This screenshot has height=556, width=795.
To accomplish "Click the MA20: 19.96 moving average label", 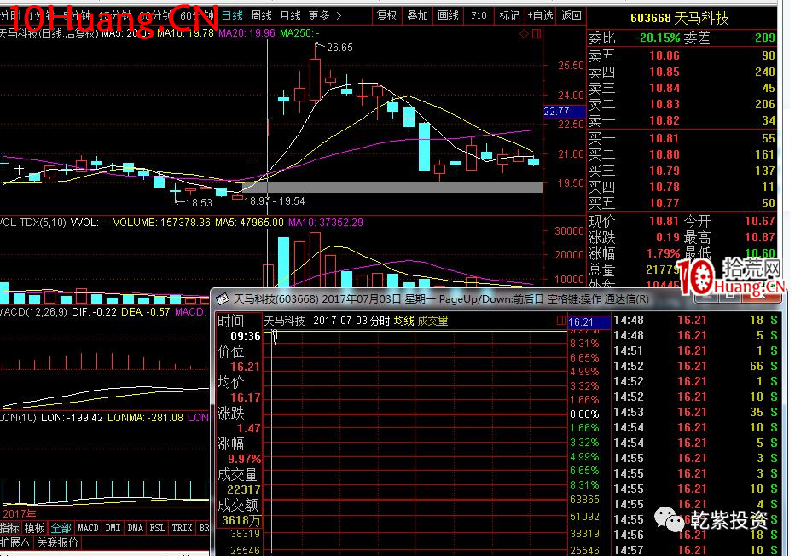I will point(247,33).
